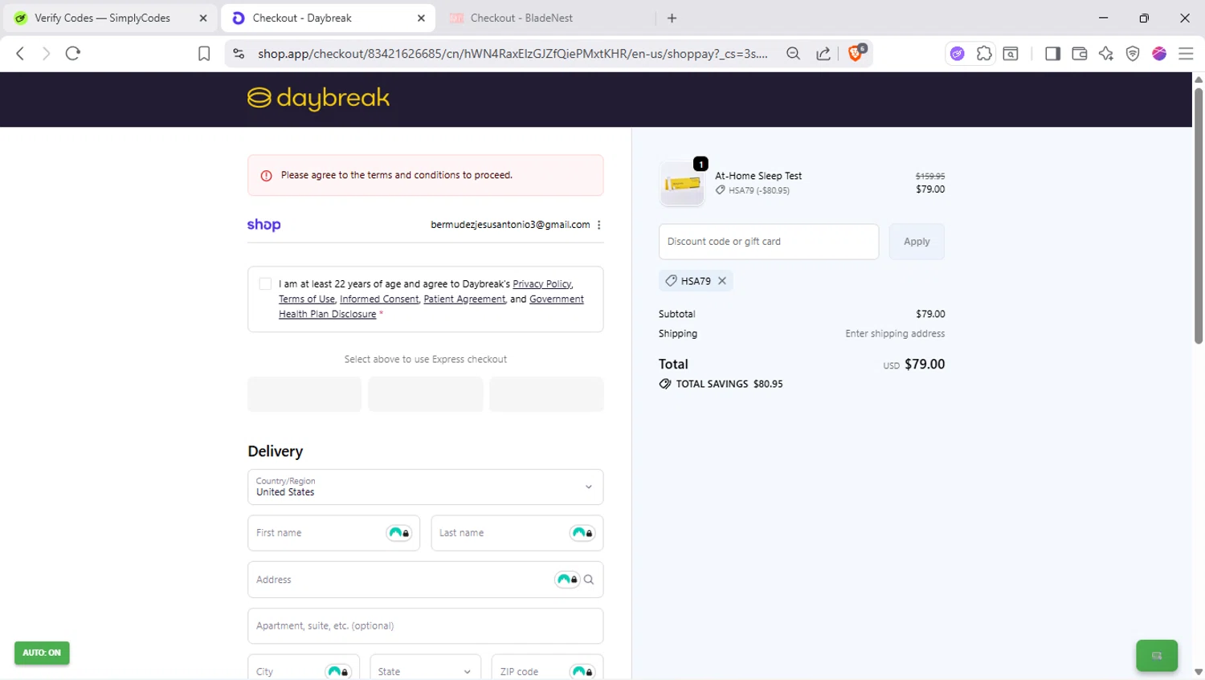The width and height of the screenshot is (1205, 680).
Task: Click the Apply discount button
Action: click(917, 242)
